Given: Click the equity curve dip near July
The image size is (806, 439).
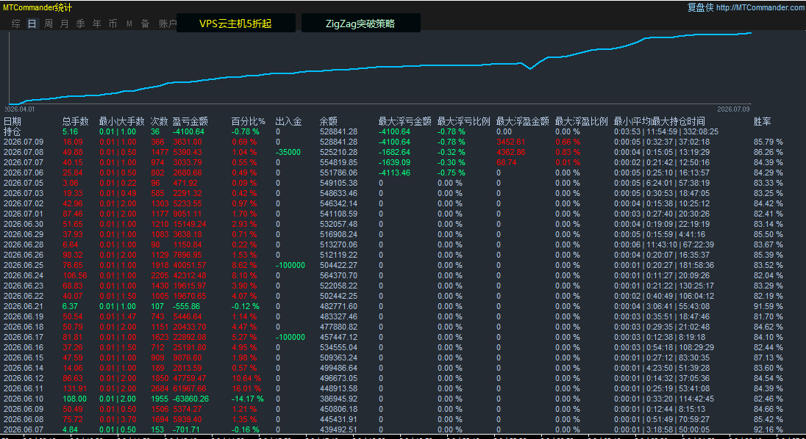Looking at the screenshot, I should 530,68.
